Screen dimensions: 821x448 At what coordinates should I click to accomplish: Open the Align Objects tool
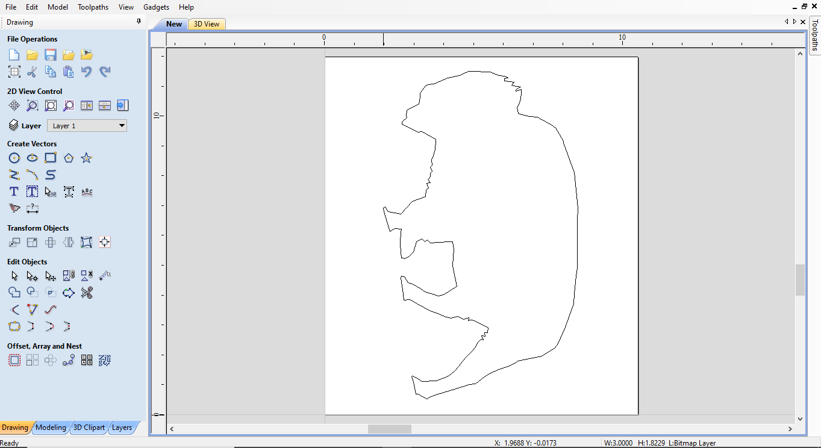coord(105,242)
